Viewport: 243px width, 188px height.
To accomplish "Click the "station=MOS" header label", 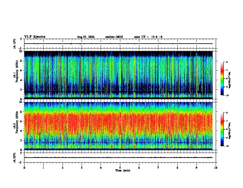I will pos(114,37).
